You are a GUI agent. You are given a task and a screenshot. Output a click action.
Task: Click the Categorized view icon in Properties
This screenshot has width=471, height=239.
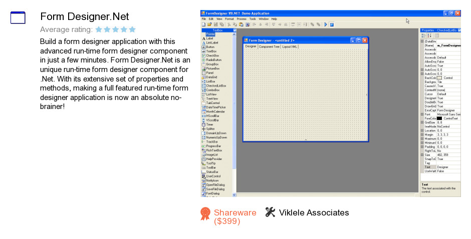[x=423, y=35]
